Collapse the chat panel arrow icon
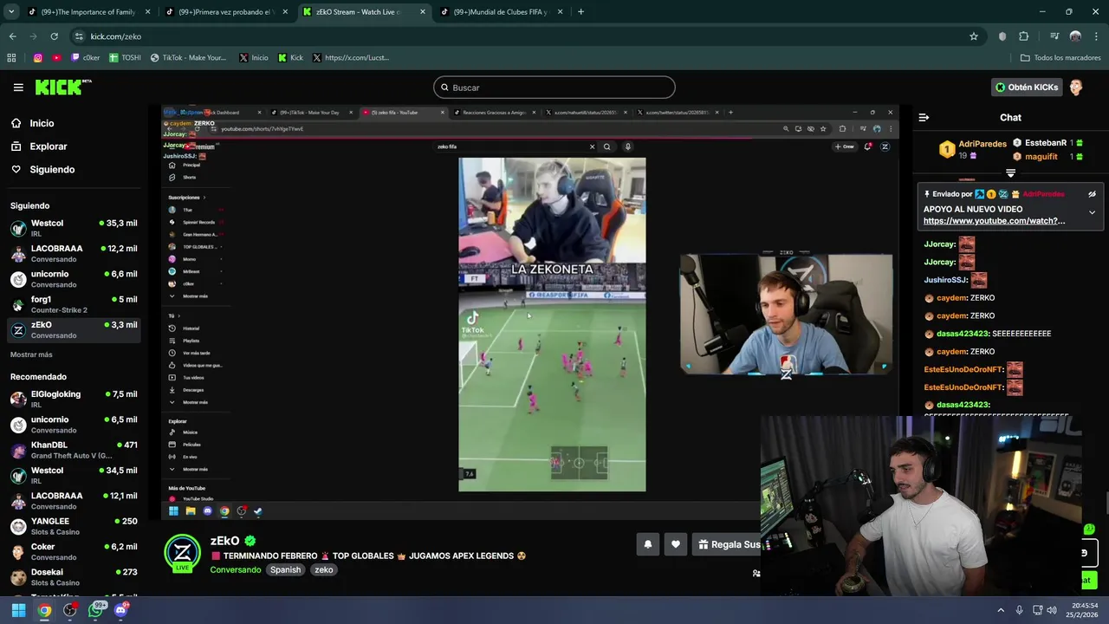Screen dimensions: 1109x624 point(924,117)
